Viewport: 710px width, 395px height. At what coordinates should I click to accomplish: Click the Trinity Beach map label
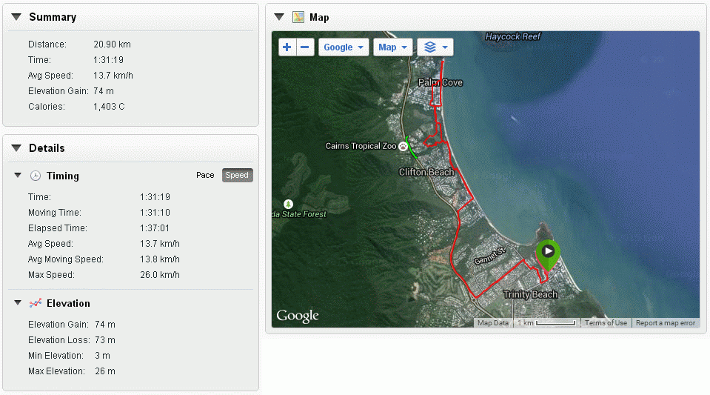pos(531,294)
